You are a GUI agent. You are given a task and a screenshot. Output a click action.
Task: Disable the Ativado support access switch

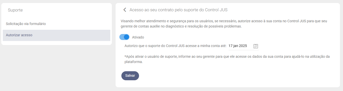click(x=124, y=37)
